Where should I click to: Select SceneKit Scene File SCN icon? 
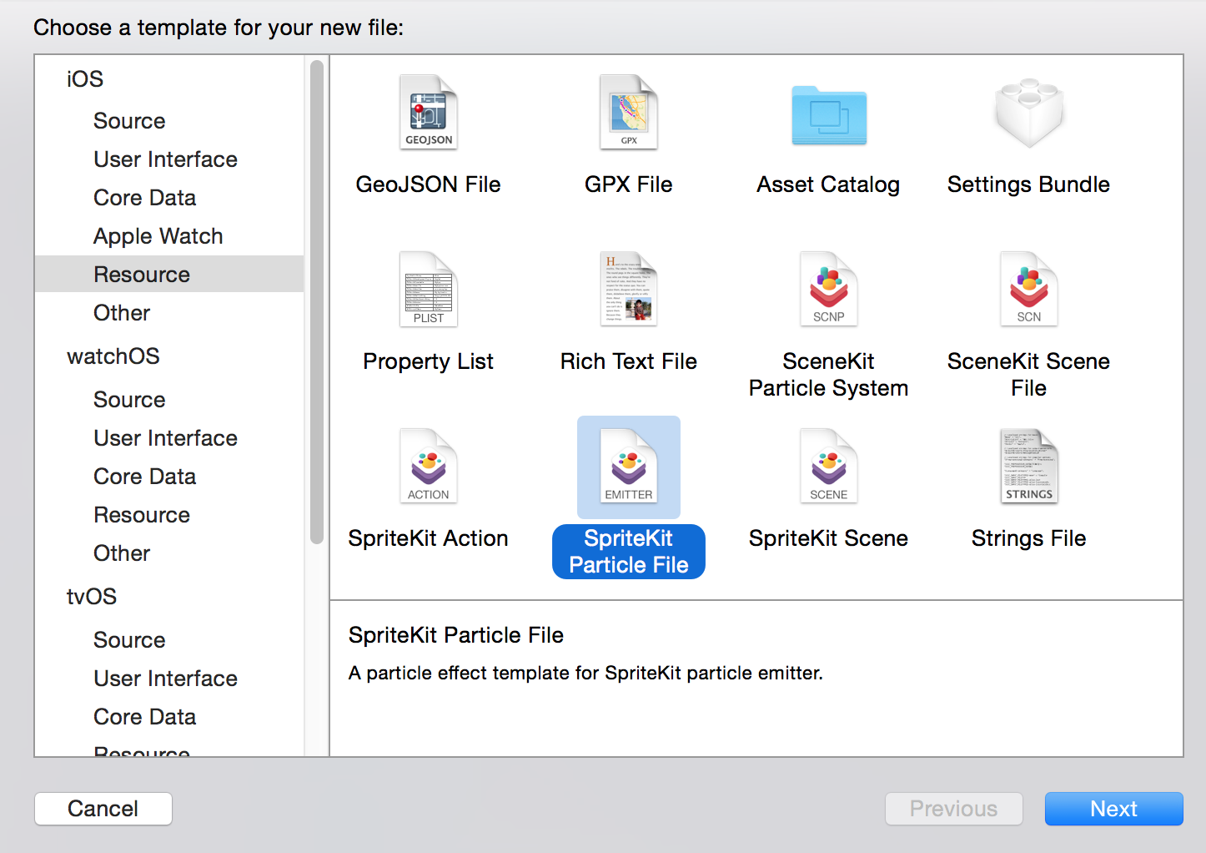1029,290
